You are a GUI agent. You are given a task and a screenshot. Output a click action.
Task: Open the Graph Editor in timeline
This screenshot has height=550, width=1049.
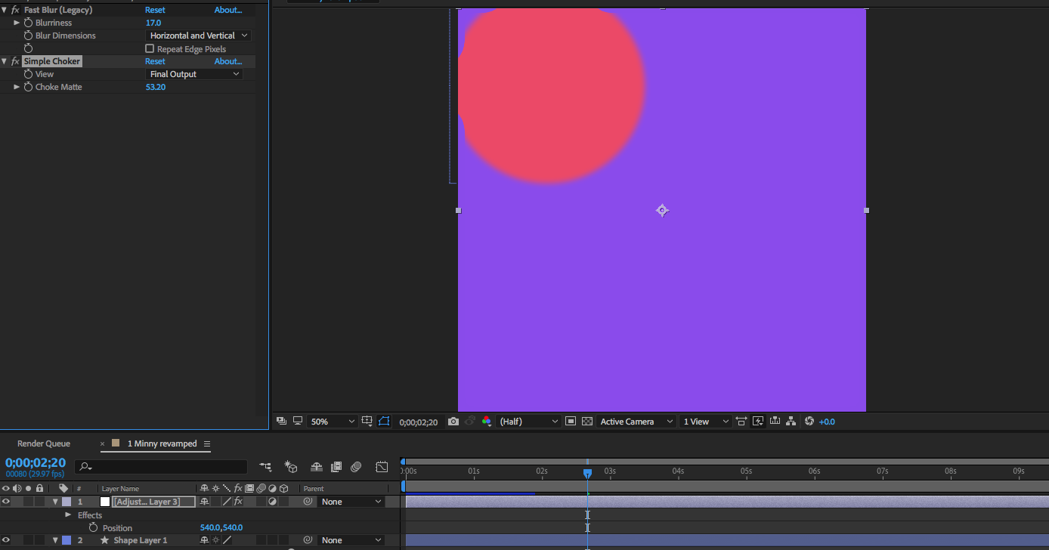(x=382, y=467)
